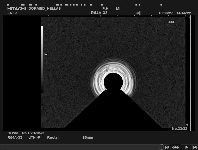Click the arrow-to-bar icon near the date
The height and width of the screenshot is (150, 198).
138,13
